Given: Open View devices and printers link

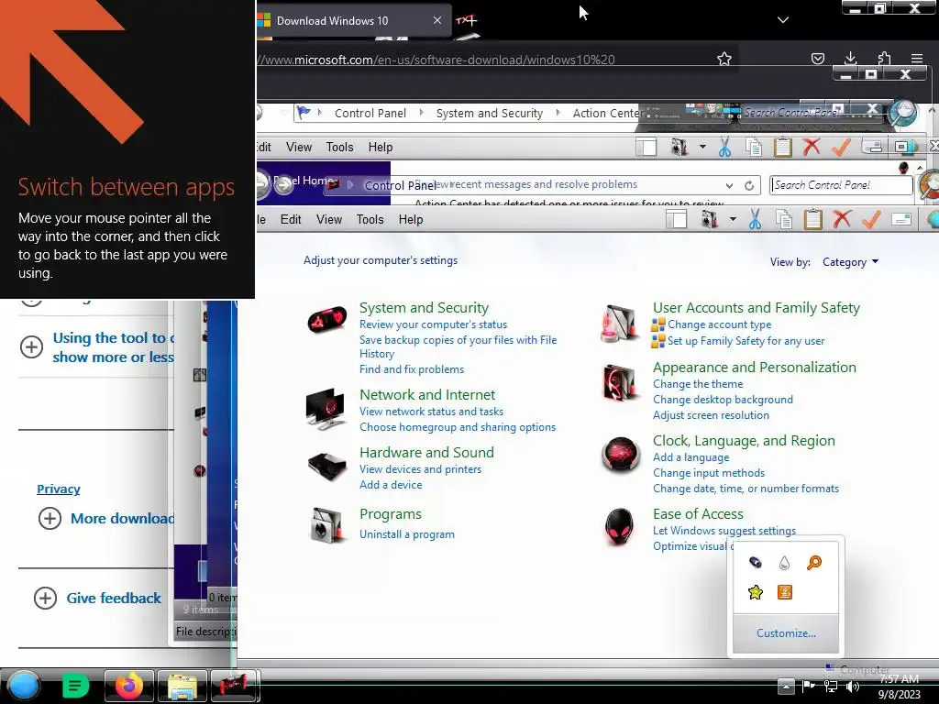Looking at the screenshot, I should tap(420, 469).
